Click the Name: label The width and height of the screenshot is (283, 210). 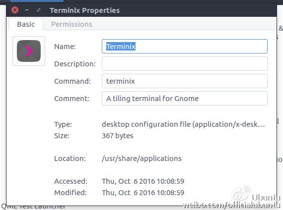[65, 47]
